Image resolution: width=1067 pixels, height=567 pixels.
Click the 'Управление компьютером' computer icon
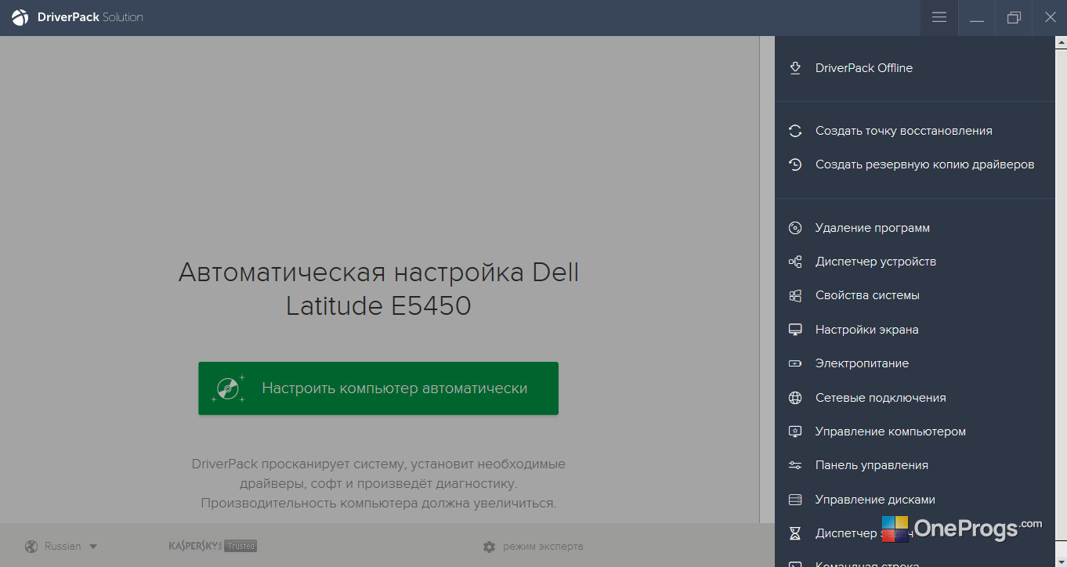click(795, 432)
